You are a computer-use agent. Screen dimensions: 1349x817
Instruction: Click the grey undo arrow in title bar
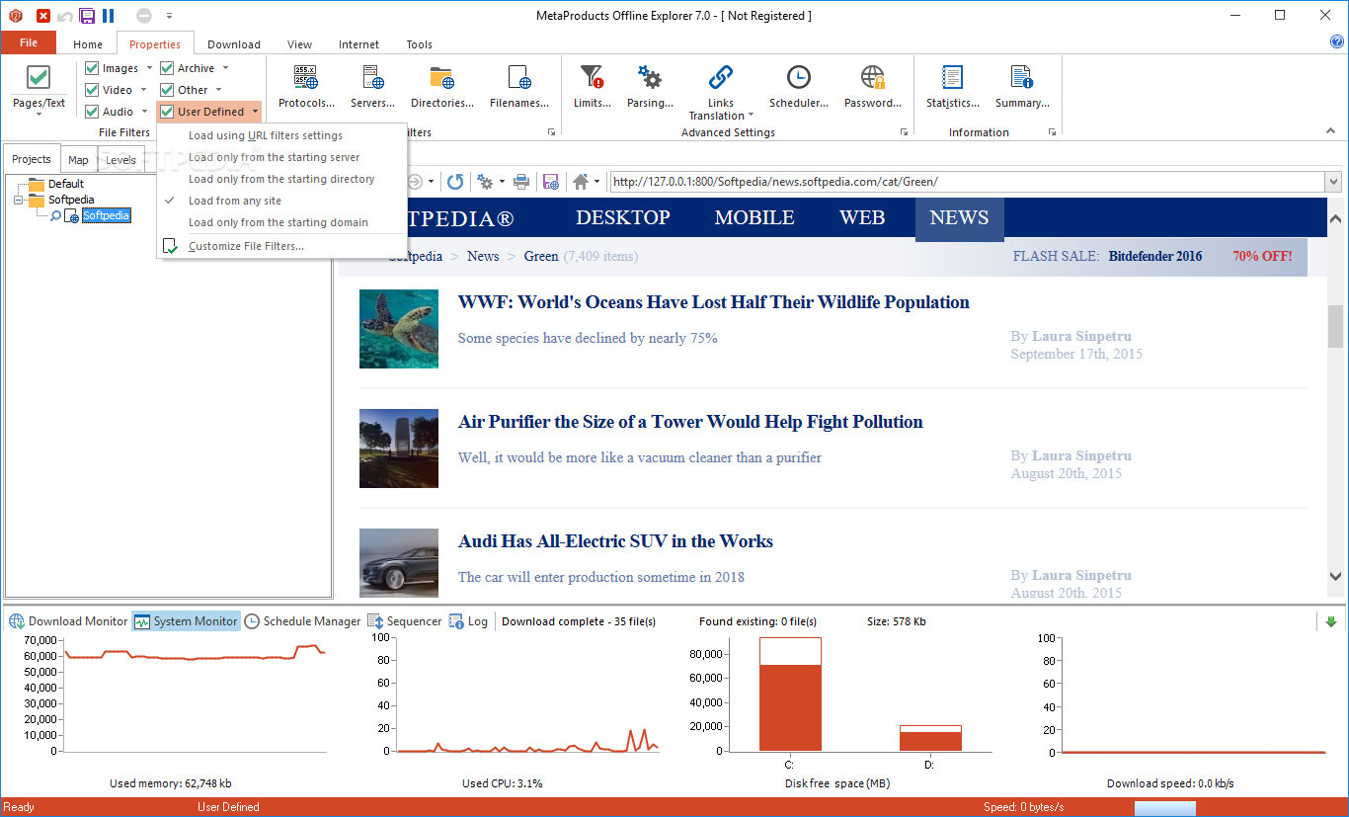65,15
